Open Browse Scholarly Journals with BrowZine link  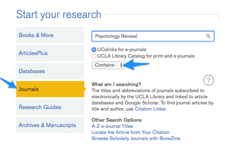click(x=136, y=138)
